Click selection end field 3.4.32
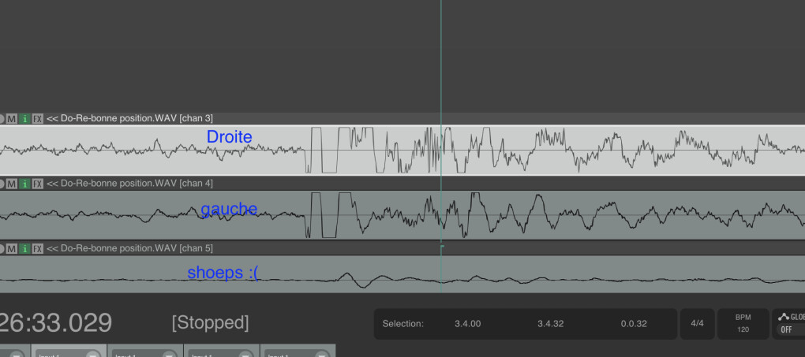The image size is (805, 357). (550, 324)
